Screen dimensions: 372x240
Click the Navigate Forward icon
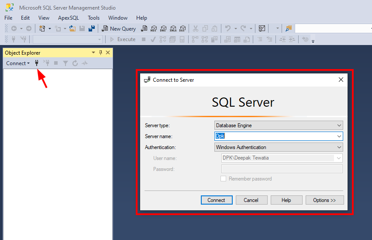pyautogui.click(x=29, y=28)
